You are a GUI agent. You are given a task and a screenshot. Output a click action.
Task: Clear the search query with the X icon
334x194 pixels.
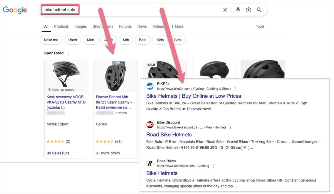(225, 9)
